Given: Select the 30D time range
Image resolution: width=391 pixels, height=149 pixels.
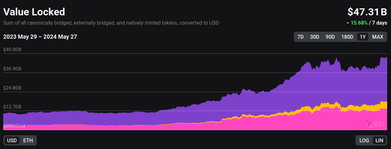Looking at the screenshot, I should [315, 37].
